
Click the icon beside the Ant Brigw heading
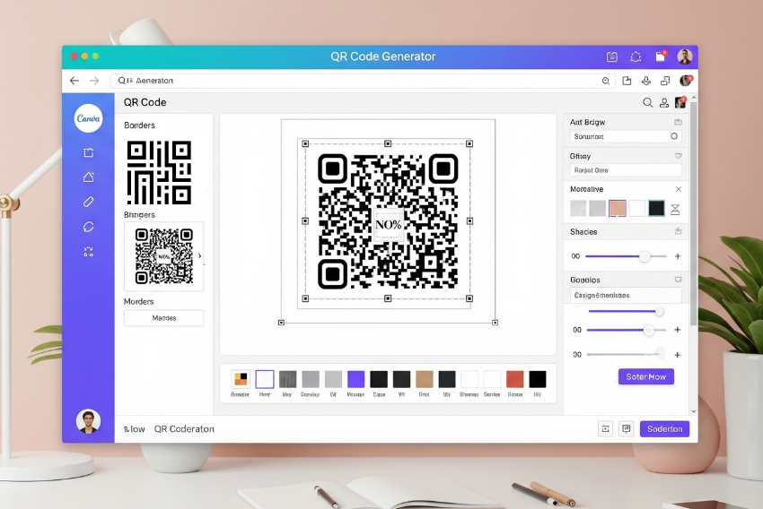(678, 122)
